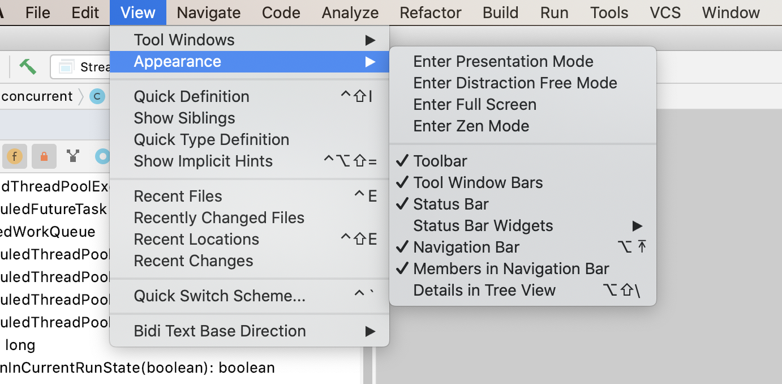Click Quick Switch Scheme menu entry
Image resolution: width=782 pixels, height=384 pixels.
coord(220,296)
